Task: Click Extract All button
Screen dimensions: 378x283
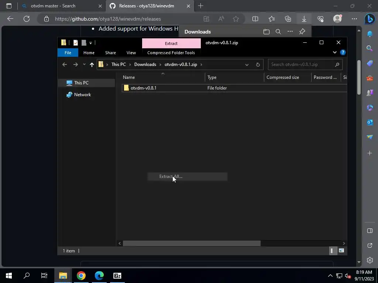Action: pos(187,177)
